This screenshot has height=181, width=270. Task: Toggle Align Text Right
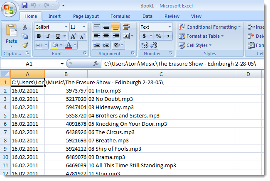[116, 36]
